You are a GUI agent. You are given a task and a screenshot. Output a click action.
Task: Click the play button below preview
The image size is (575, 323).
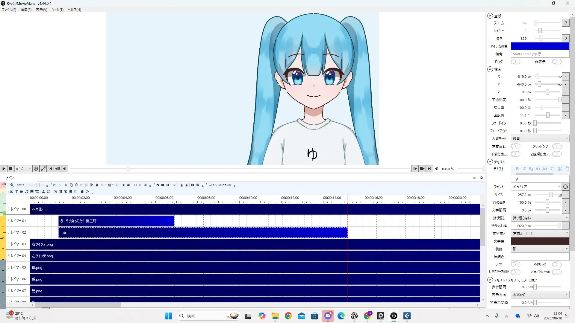(x=4, y=169)
